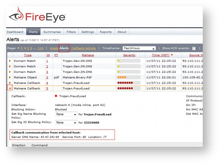Go to the Settings tab
Viewport: 220px width, 164px height.
[x=88, y=32]
